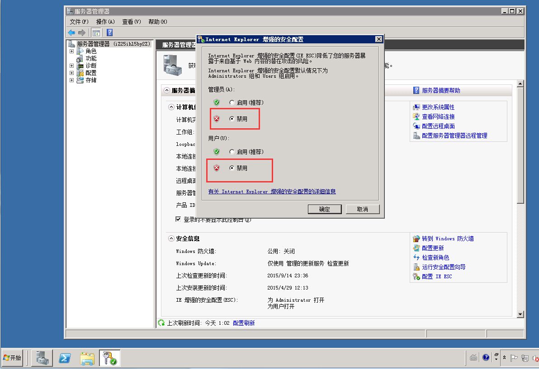This screenshot has height=369, width=539.
Task: Click the down arrow of the vertical scrollbar
Action: click(520, 314)
